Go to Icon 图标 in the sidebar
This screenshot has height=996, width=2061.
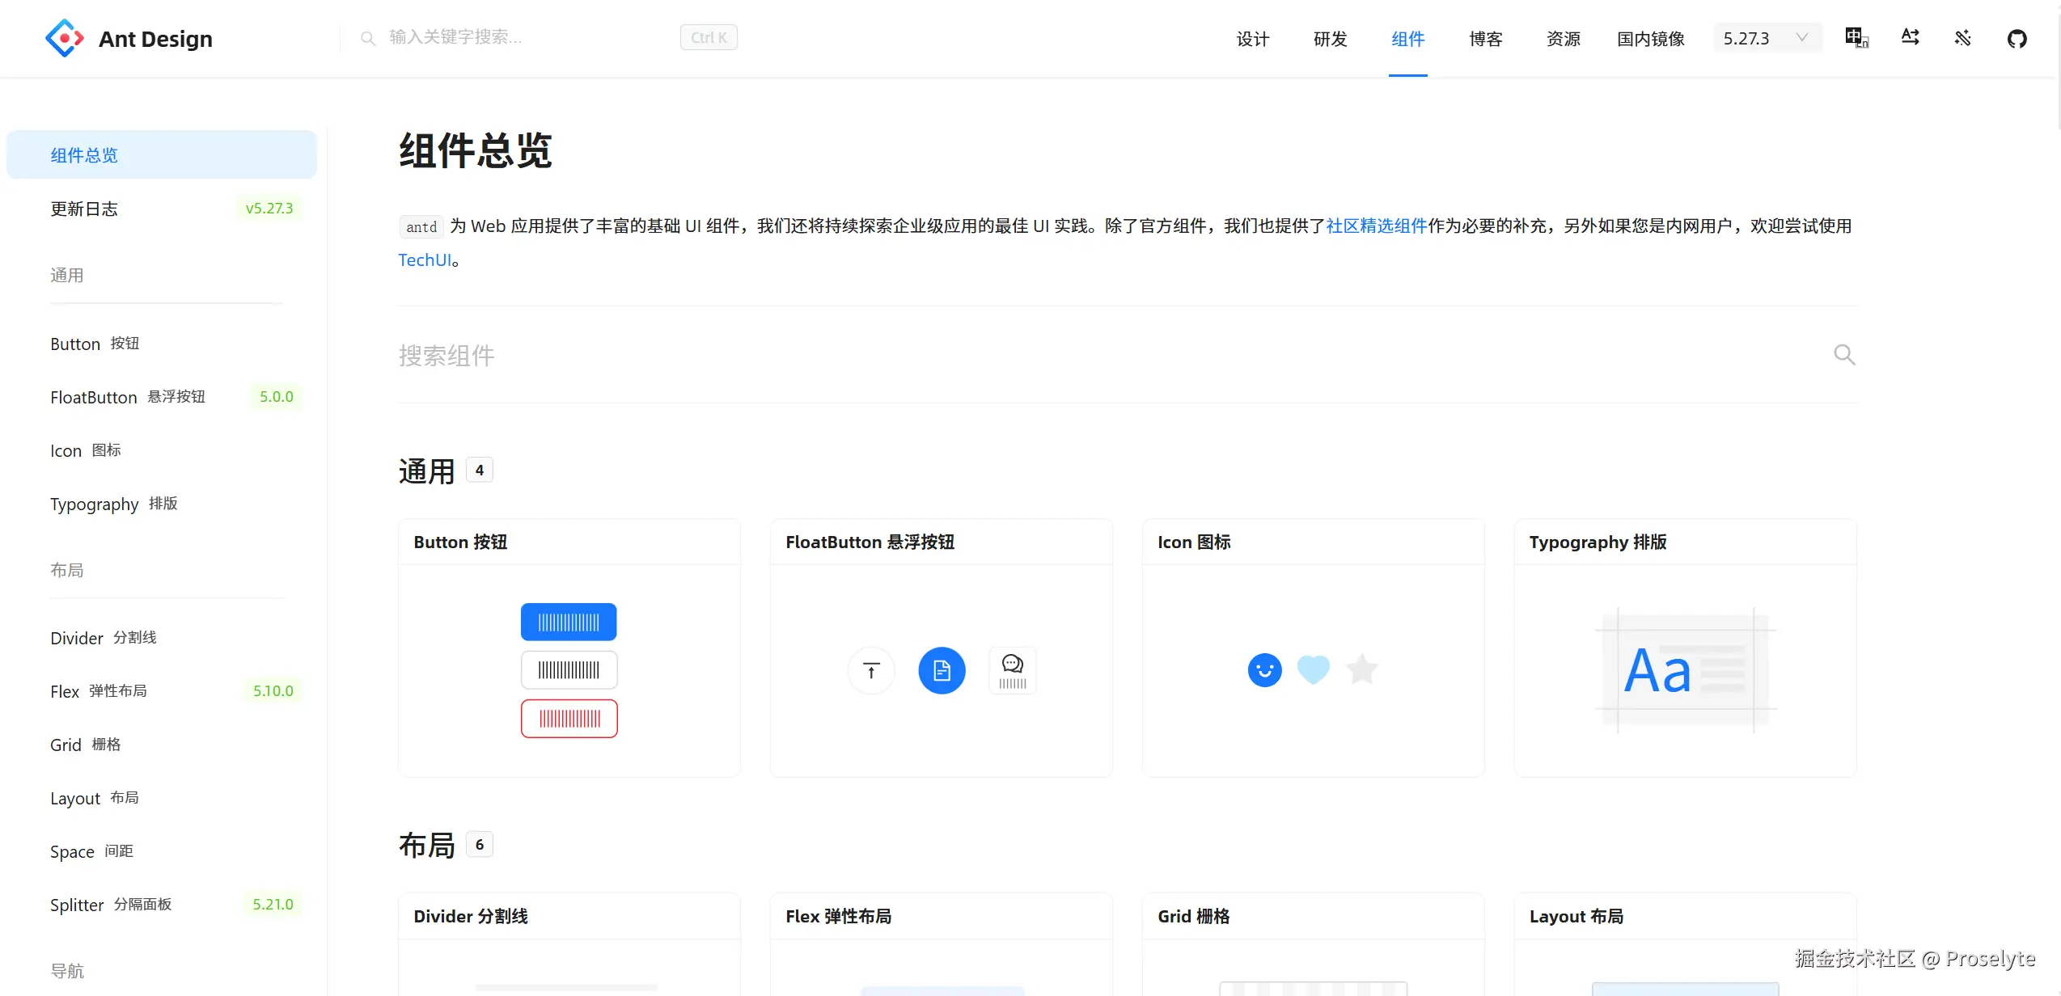tap(162, 450)
